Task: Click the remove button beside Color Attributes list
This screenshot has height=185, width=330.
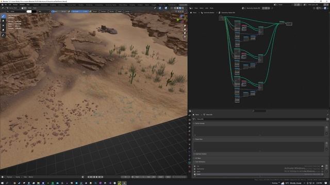Action: (x=326, y=169)
